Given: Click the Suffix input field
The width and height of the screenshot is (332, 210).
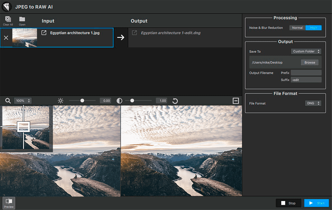Looking at the screenshot, I should pos(306,80).
